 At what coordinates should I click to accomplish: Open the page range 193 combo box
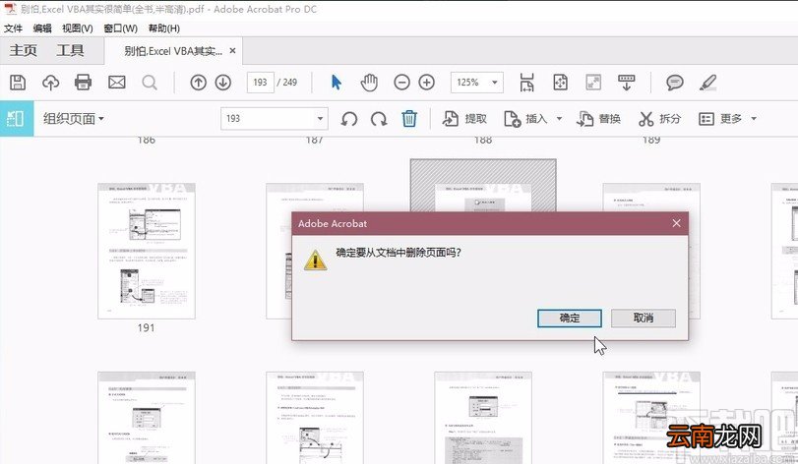(275, 119)
